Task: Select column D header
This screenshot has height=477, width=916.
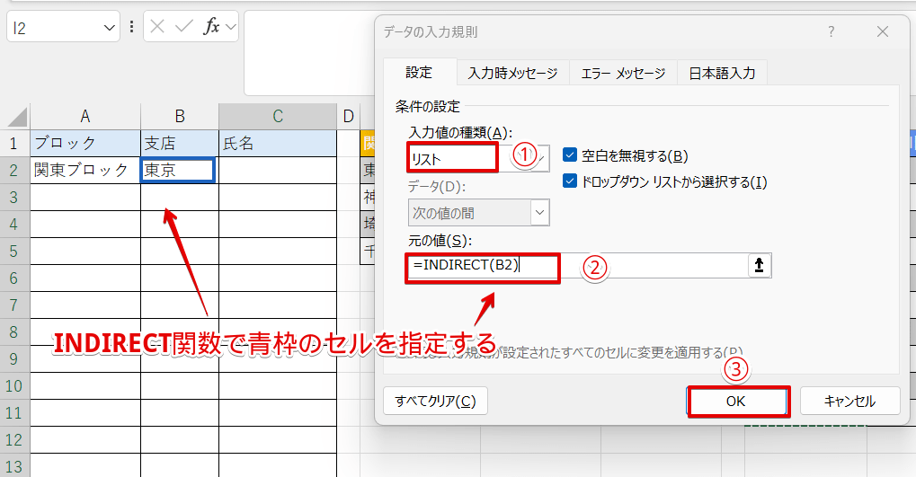Action: coord(349,116)
